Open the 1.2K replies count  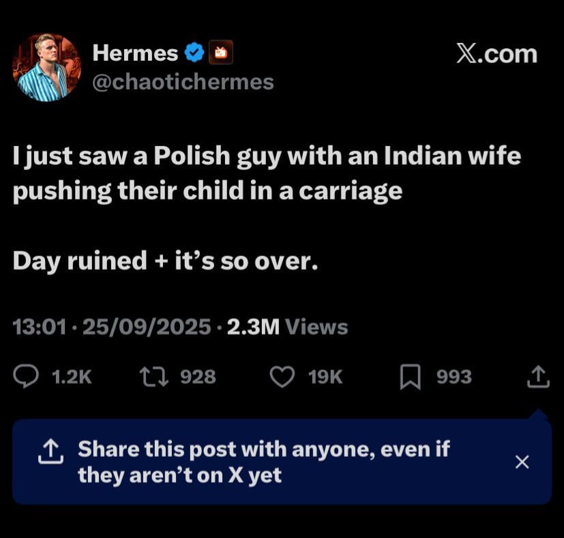coord(72,376)
